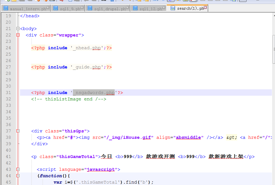Collapse the function fold on line 44

(18, 176)
